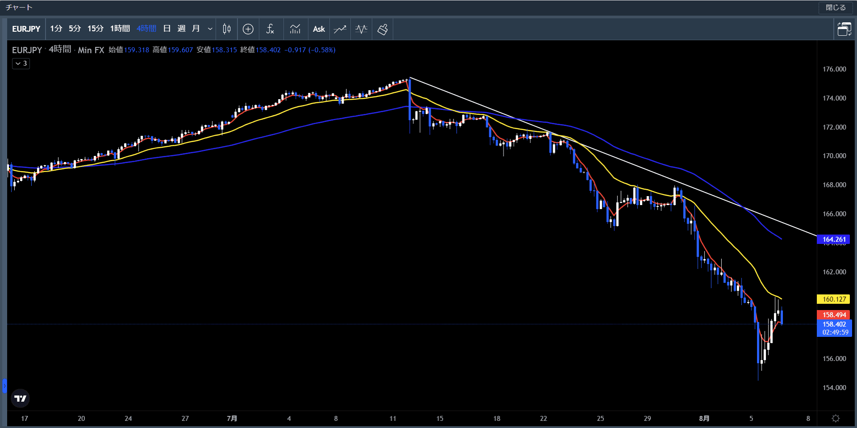Click the add comparison symbol plus icon
Viewport: 857px width, 428px height.
click(x=248, y=29)
